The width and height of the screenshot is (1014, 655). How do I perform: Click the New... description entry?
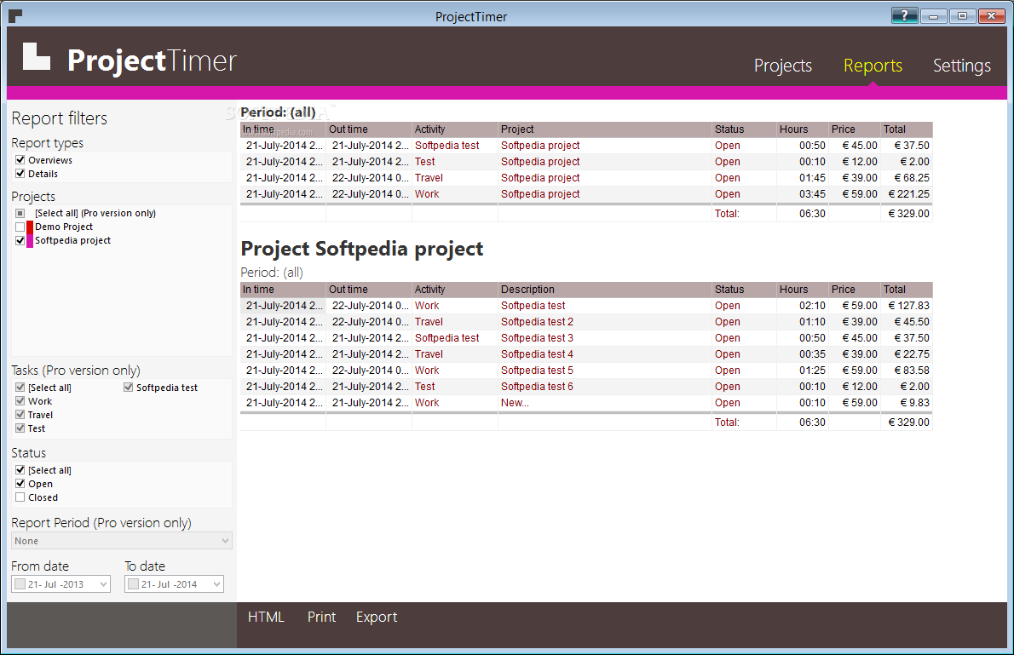coord(515,403)
